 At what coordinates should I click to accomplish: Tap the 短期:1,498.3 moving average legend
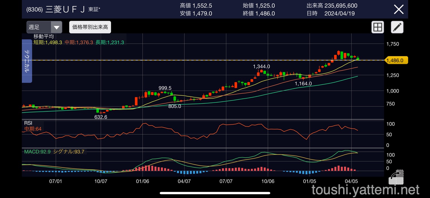(48, 42)
